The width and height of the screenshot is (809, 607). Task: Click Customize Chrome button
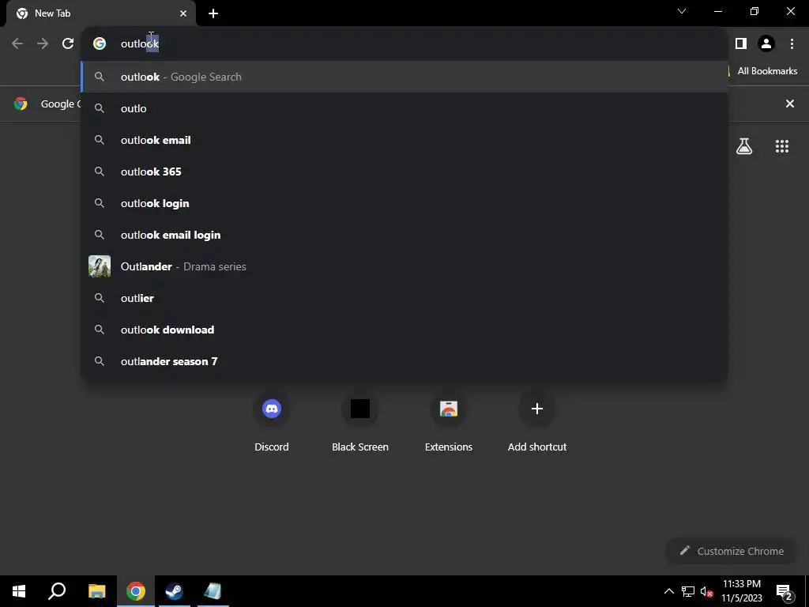tap(732, 551)
